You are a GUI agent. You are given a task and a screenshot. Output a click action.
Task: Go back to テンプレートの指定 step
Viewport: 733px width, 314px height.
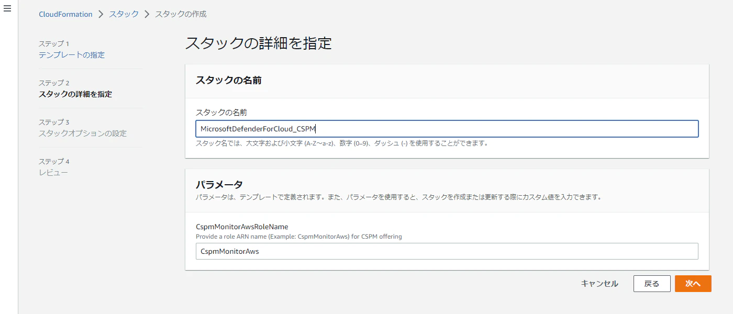pos(72,55)
